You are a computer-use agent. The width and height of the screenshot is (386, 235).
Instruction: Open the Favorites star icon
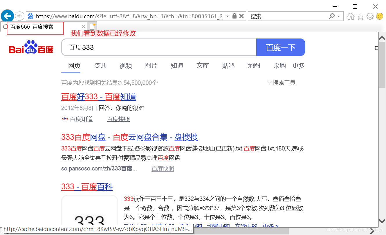(x=360, y=16)
